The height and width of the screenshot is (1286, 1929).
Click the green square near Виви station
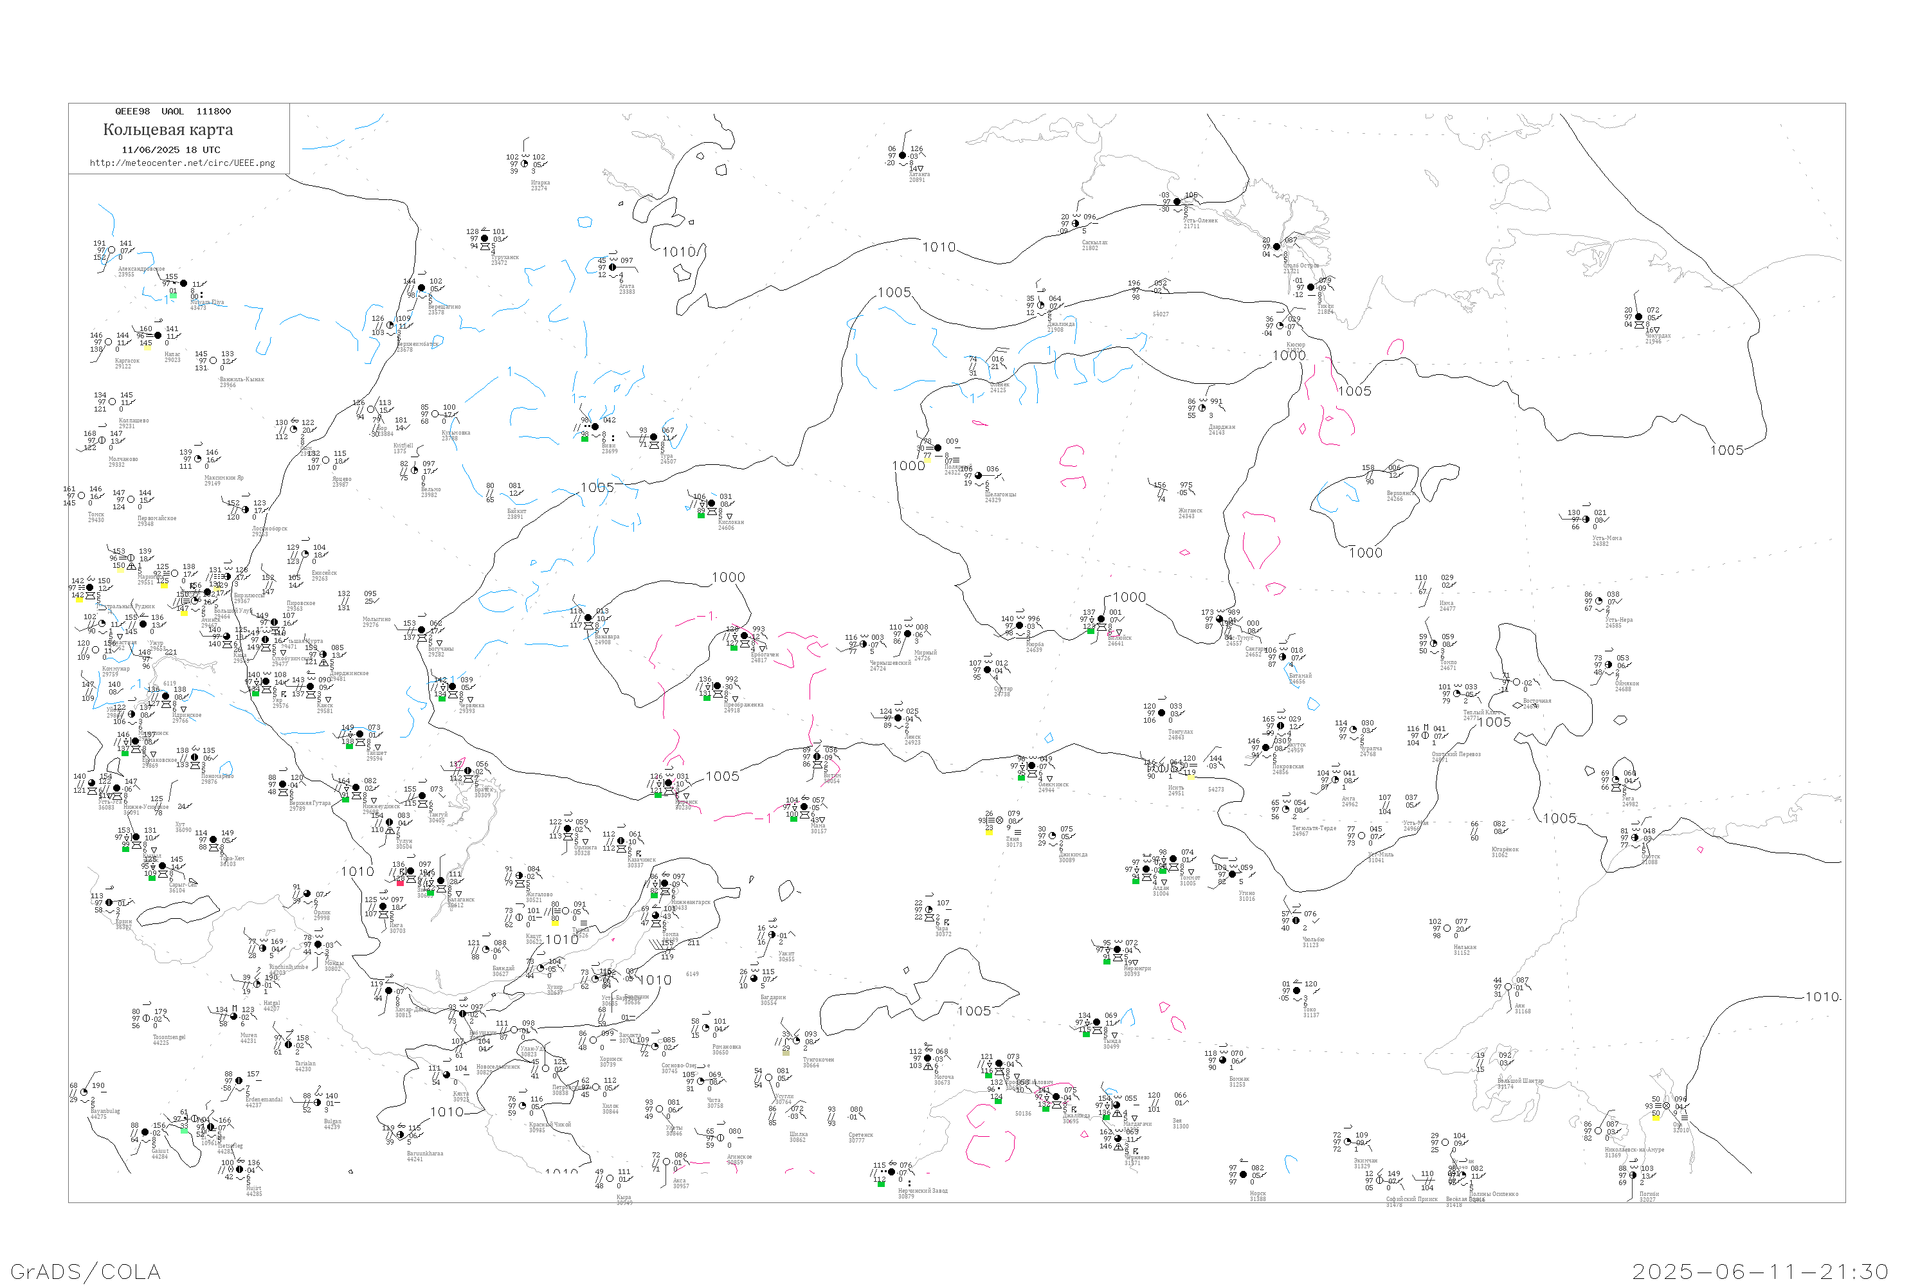[x=584, y=439]
